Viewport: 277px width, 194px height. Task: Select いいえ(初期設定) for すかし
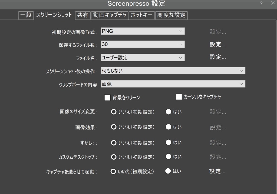(x=114, y=142)
